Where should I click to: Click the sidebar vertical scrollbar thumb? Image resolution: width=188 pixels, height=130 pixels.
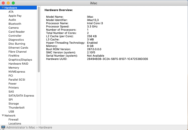(39, 39)
